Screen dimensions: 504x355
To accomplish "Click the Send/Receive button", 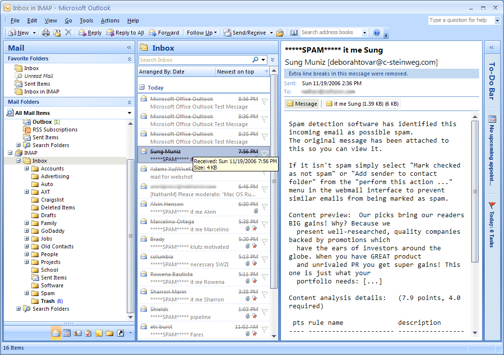I will click(x=245, y=33).
